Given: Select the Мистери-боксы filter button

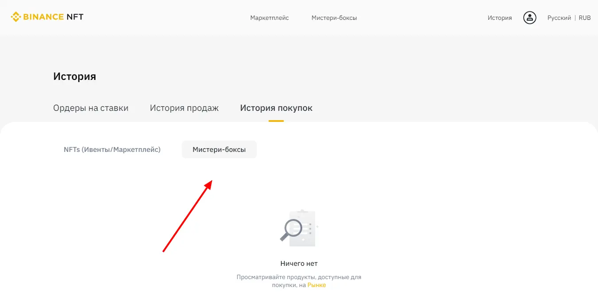Looking at the screenshot, I should pos(219,150).
